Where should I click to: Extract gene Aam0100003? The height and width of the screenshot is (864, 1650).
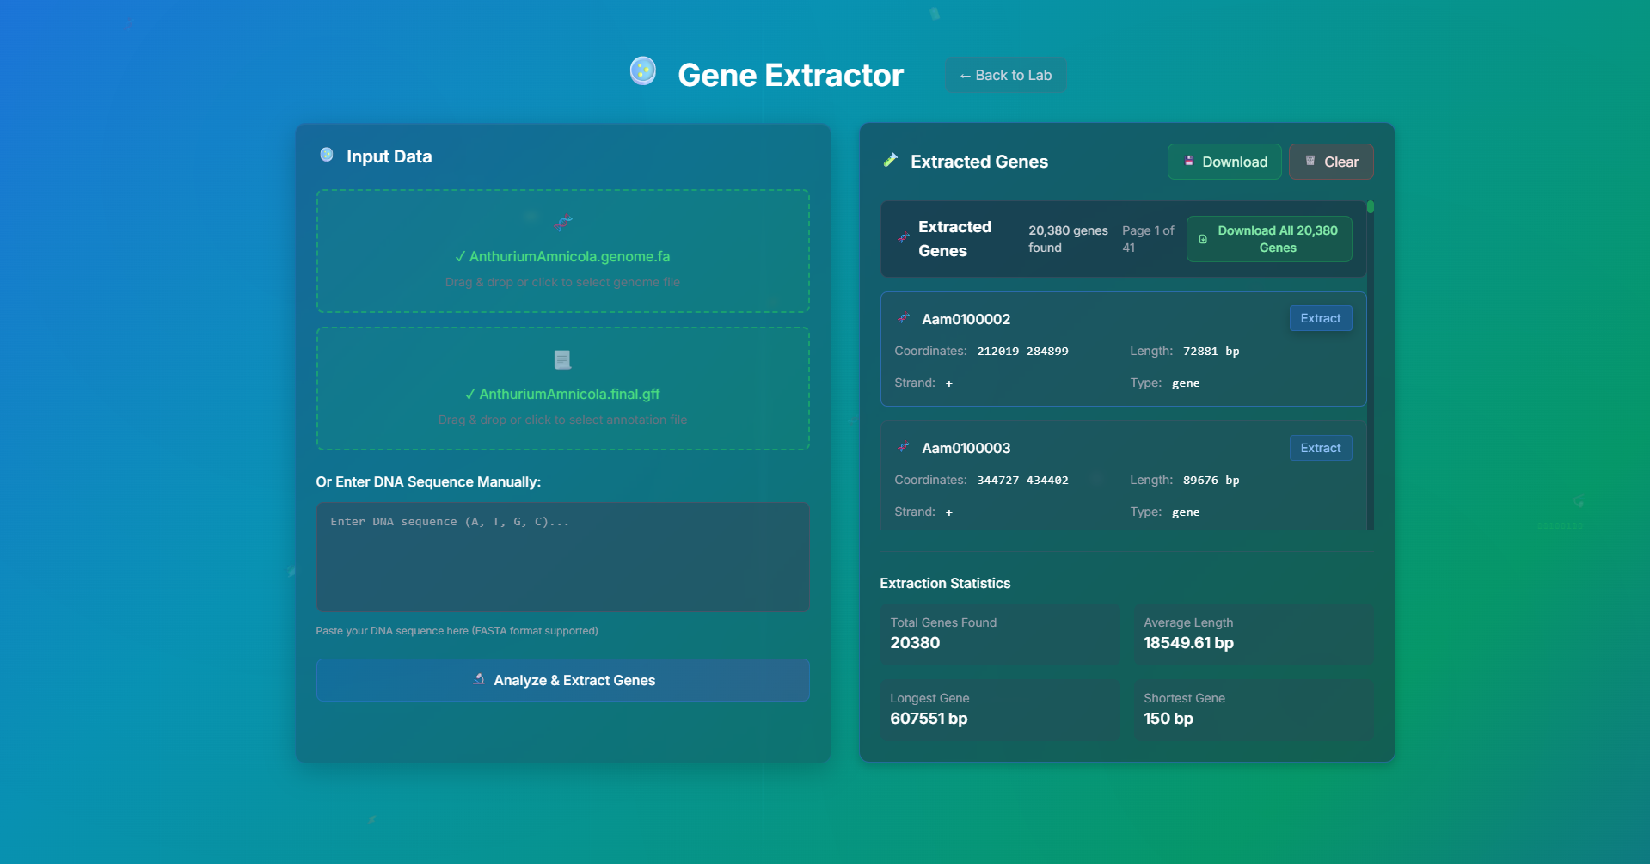pos(1320,447)
